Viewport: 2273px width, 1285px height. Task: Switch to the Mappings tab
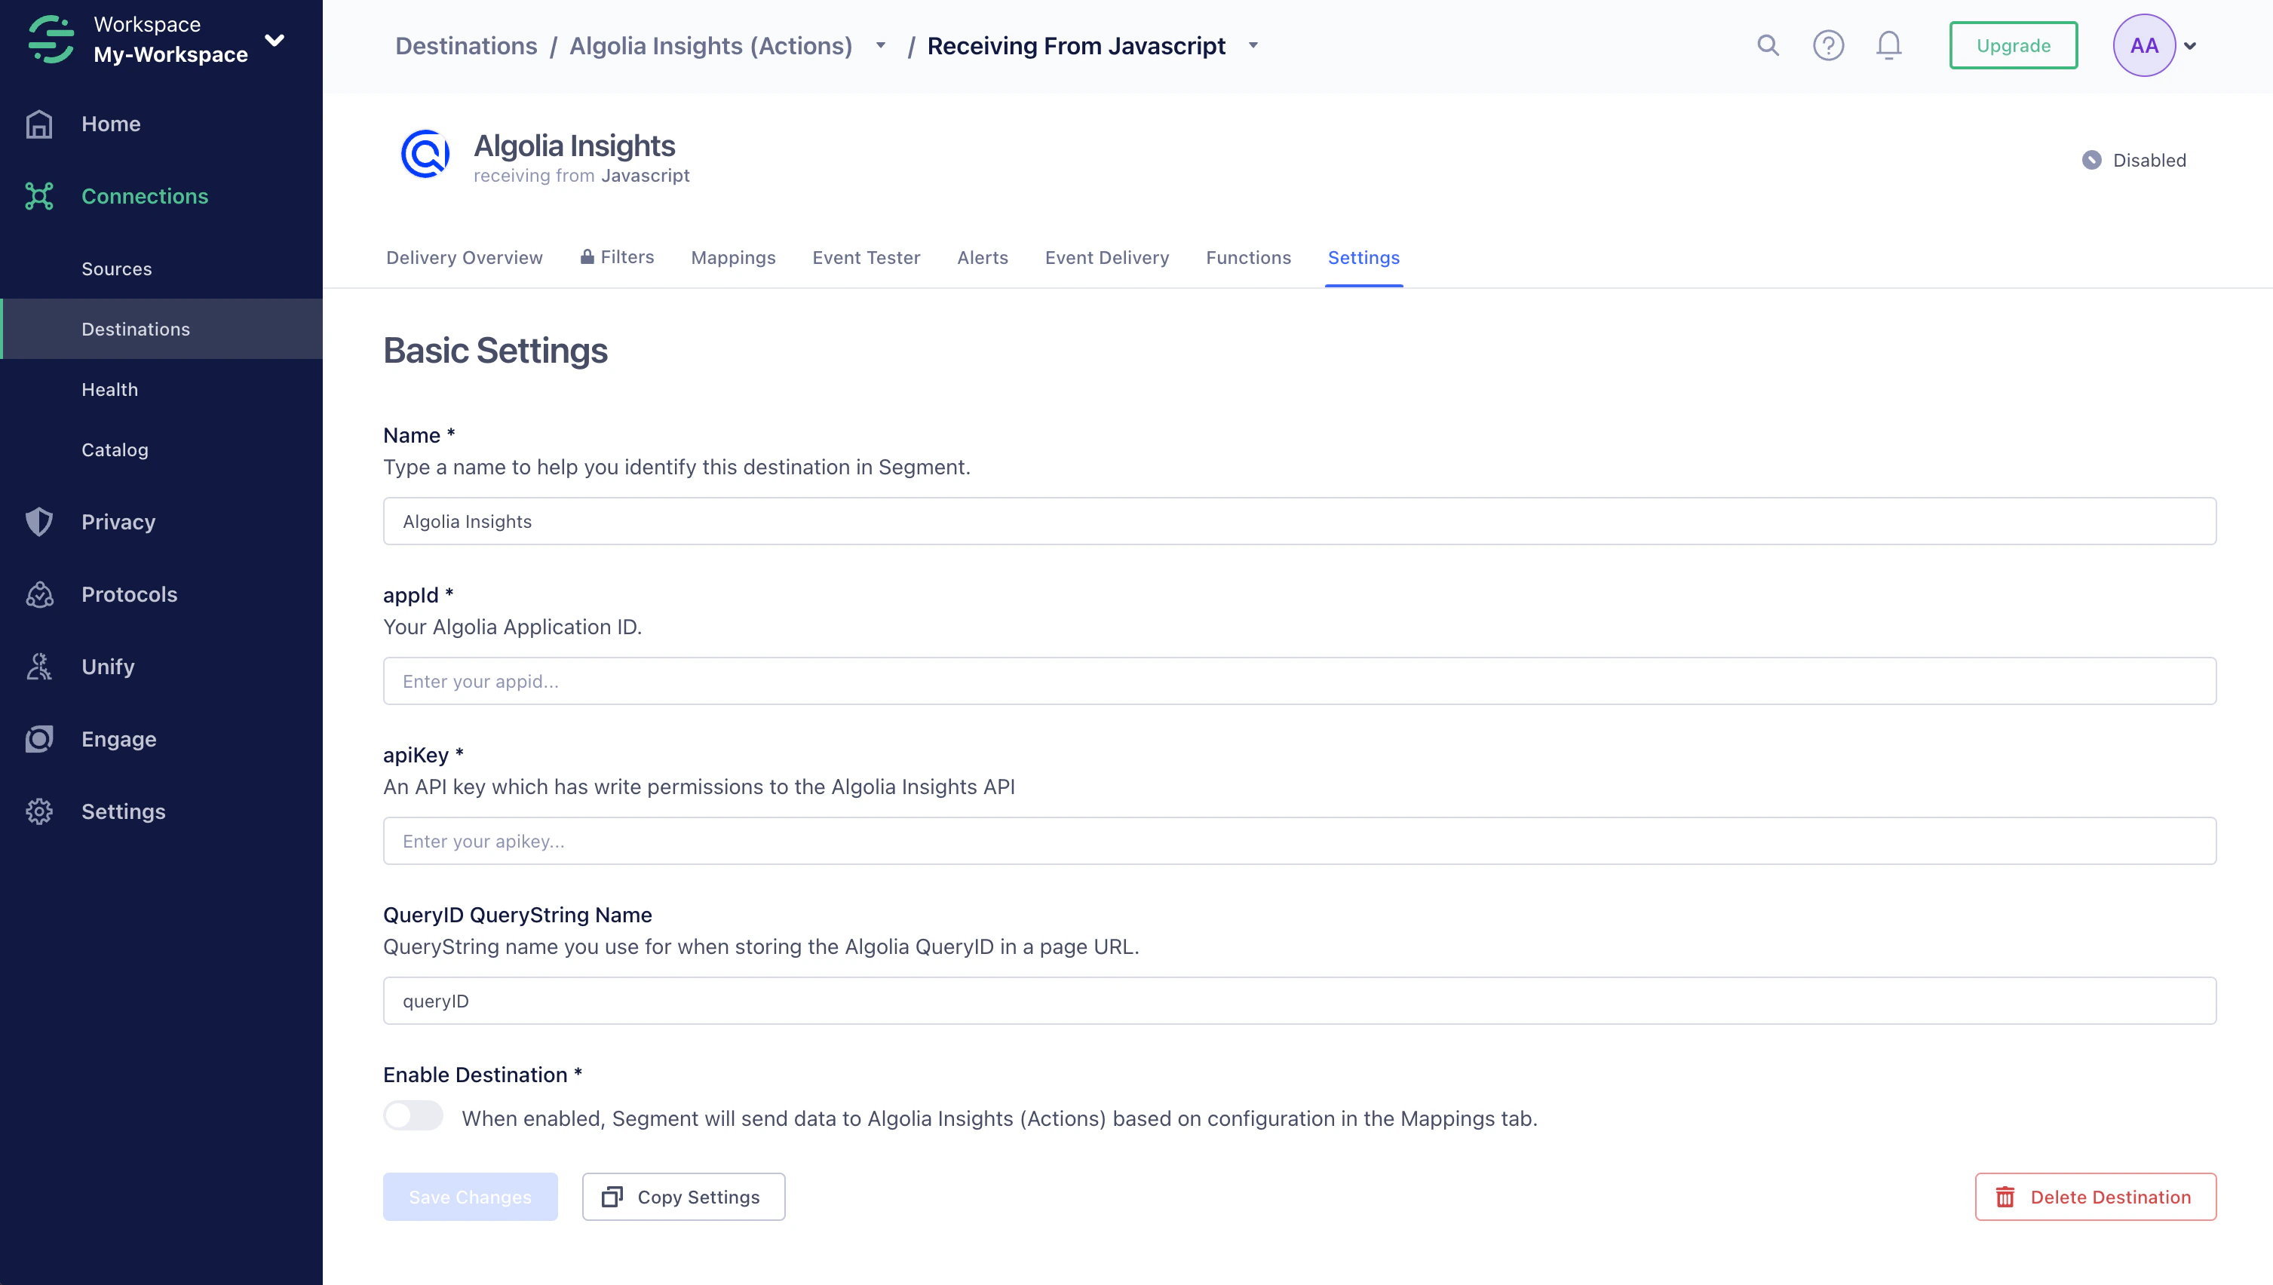[x=733, y=258]
